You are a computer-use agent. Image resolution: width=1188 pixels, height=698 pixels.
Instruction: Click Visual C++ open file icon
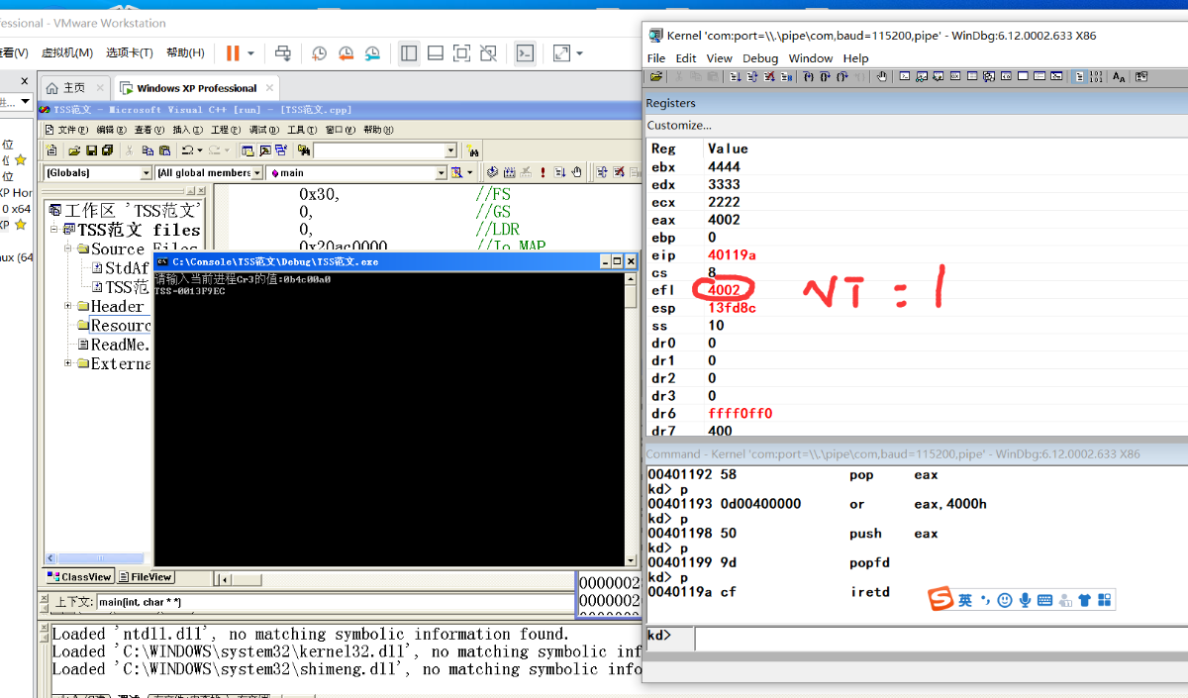click(73, 150)
